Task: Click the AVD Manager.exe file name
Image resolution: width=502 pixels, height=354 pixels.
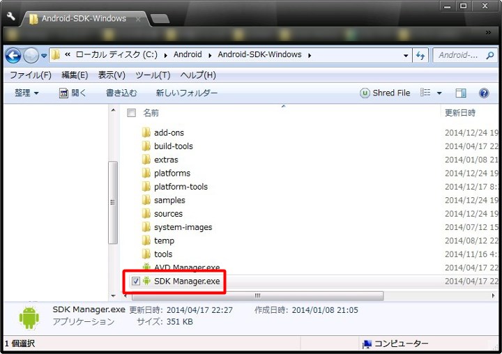Action: [187, 268]
